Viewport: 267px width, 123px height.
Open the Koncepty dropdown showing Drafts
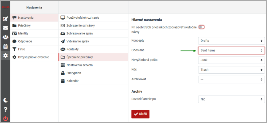point(231,41)
